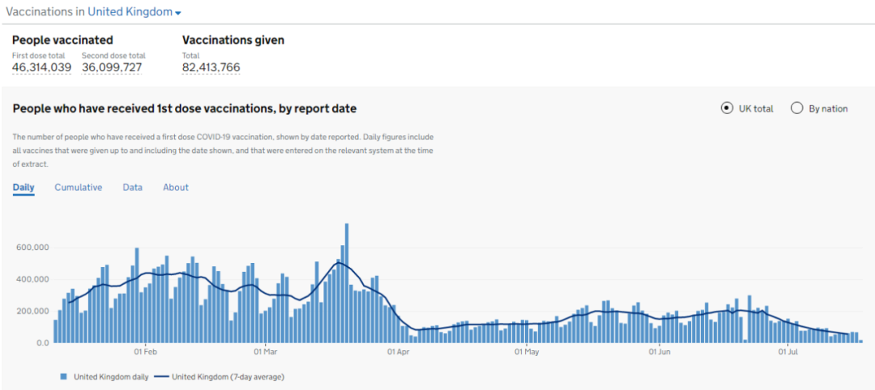Click the caret arrow beside United Kingdom

[x=178, y=13]
